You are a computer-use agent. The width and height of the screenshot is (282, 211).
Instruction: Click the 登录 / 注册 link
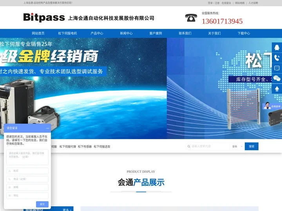pyautogui.click(x=214, y=3)
